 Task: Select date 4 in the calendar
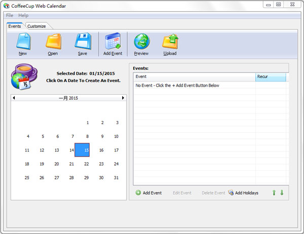tap(28, 136)
